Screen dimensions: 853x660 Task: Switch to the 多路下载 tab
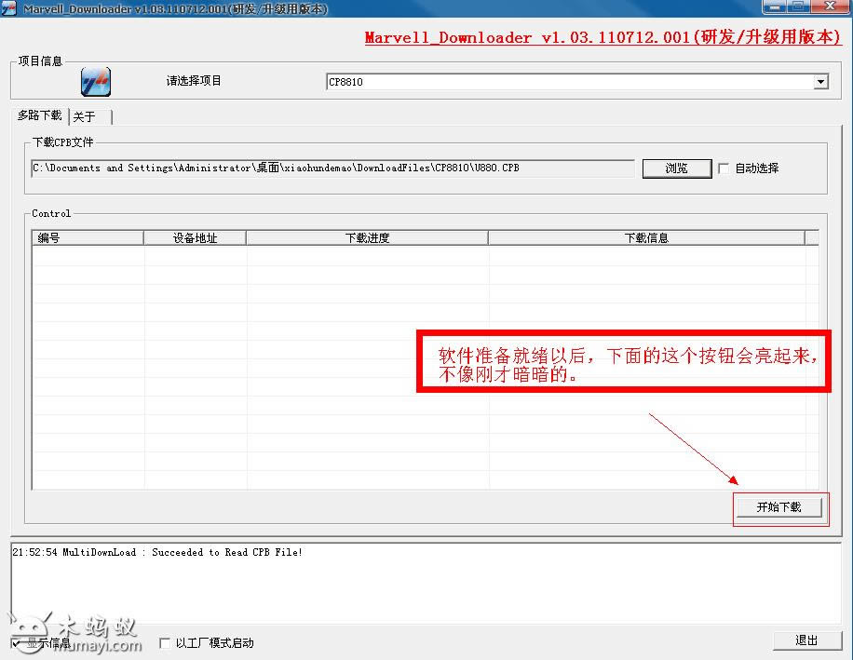[40, 115]
